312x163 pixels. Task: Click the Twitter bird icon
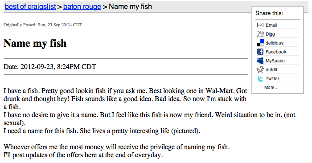tap(260, 78)
